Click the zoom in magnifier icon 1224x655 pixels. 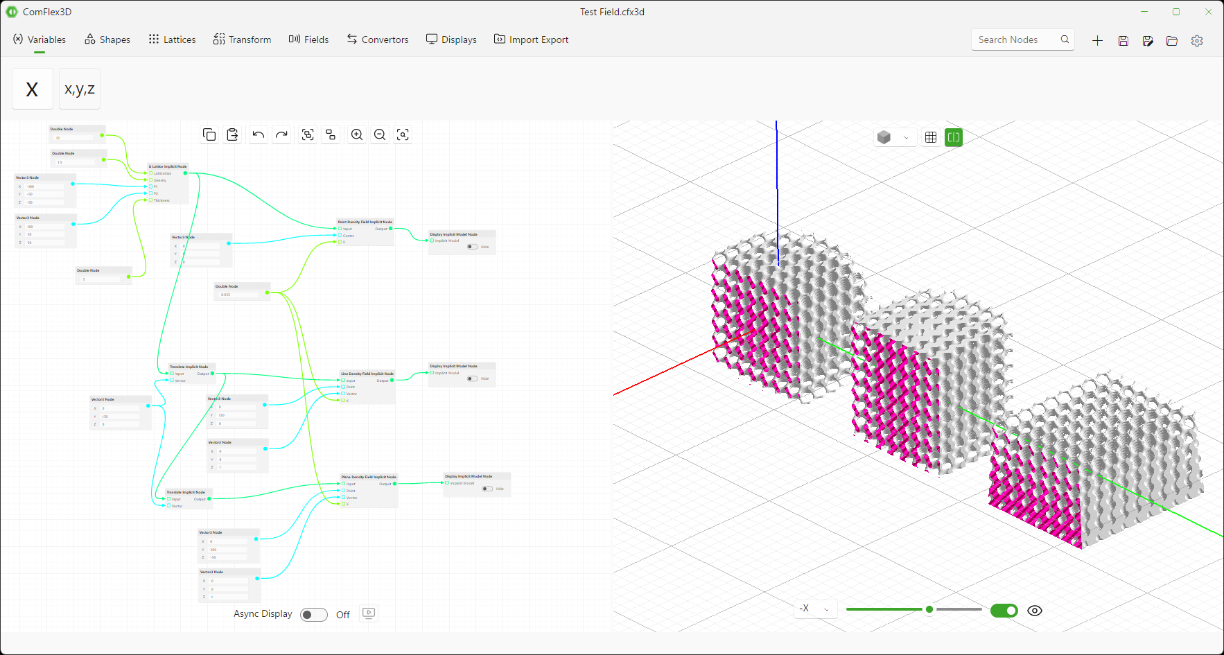point(357,134)
